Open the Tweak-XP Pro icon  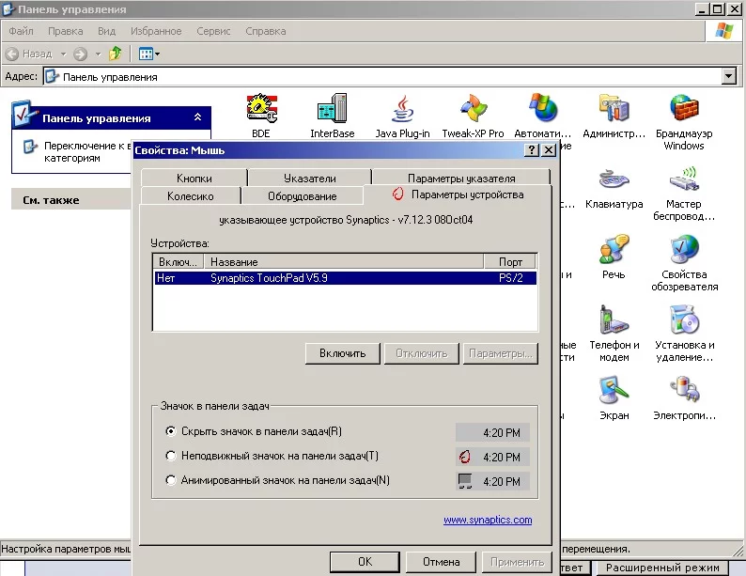(x=473, y=116)
